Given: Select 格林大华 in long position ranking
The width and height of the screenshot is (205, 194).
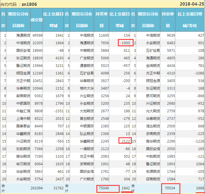Looking at the screenshot, I should pyautogui.click(x=87, y=88).
